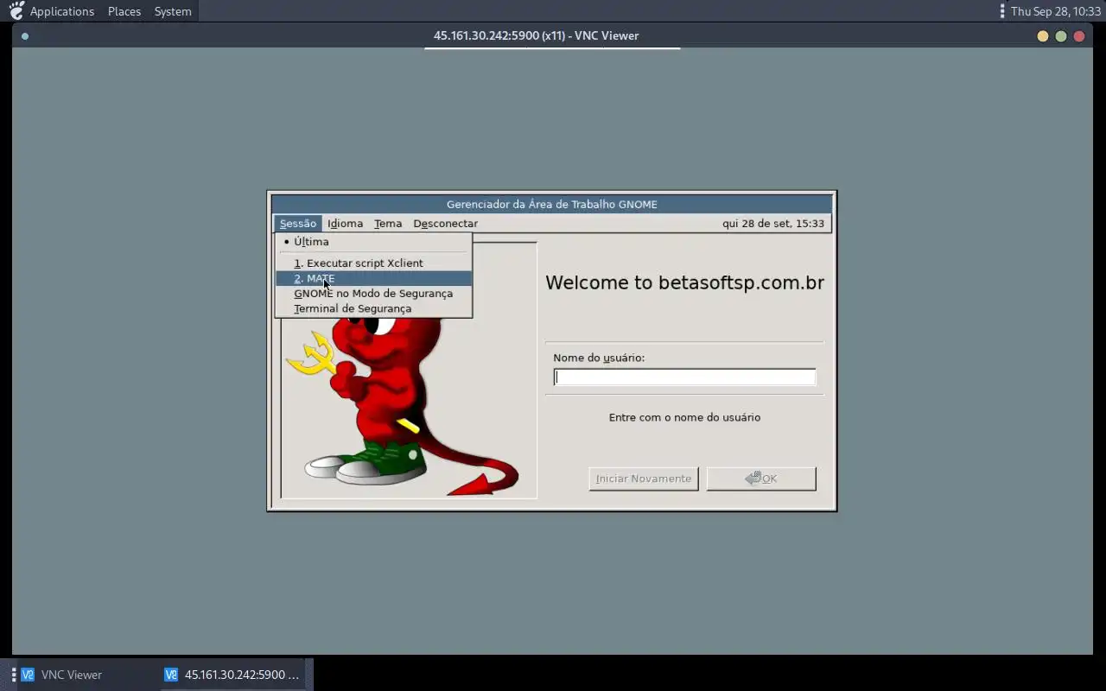
Task: Click the yellow minimize window button
Action: click(x=1042, y=36)
